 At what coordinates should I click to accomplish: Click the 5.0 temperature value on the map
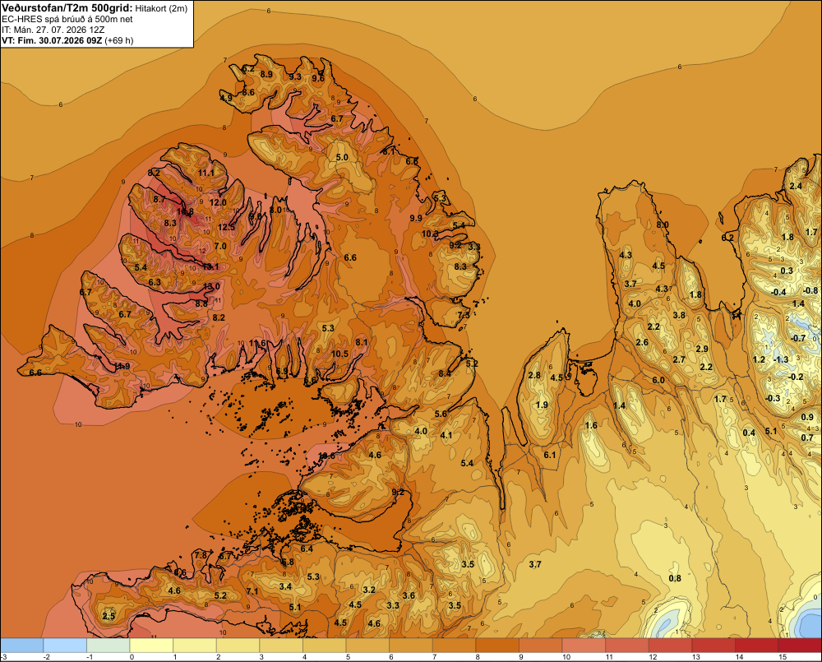[x=342, y=157]
